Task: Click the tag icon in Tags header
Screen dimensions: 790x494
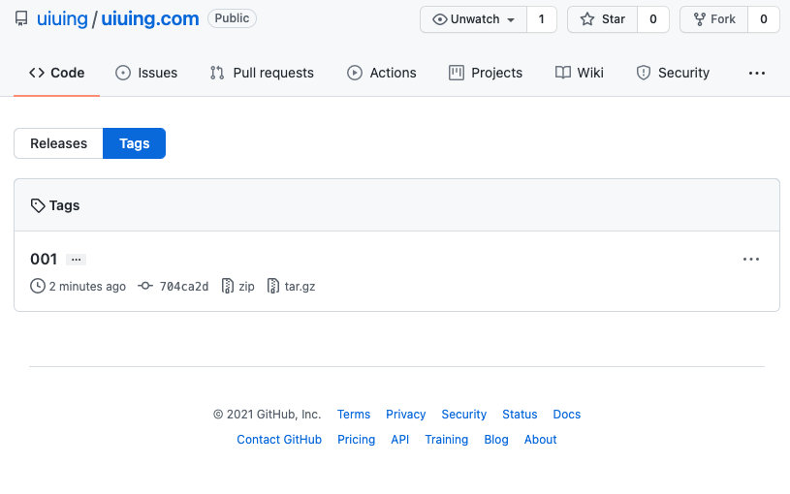Action: coord(37,205)
